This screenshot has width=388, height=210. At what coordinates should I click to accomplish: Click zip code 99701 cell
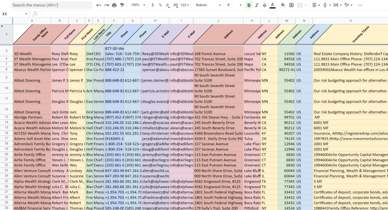pyautogui.click(x=286, y=117)
